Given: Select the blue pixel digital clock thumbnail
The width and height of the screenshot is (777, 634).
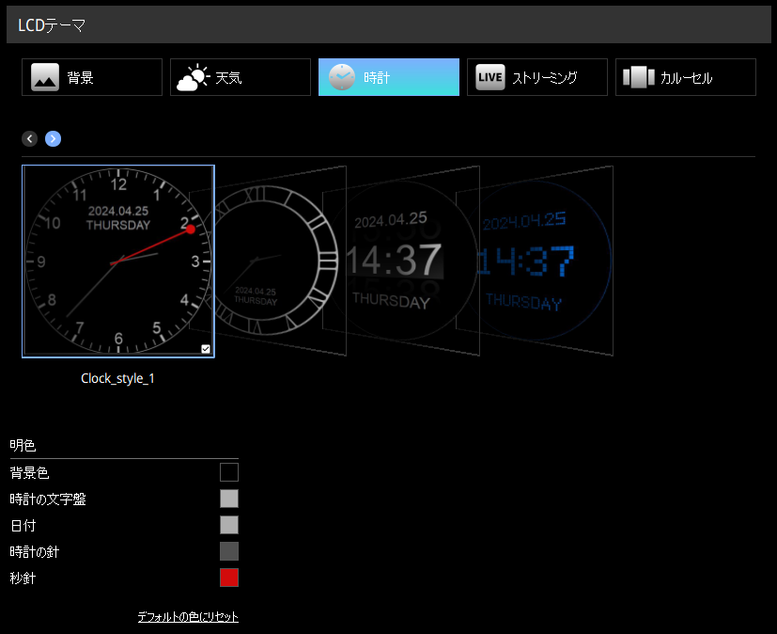Looking at the screenshot, I should click(536, 262).
